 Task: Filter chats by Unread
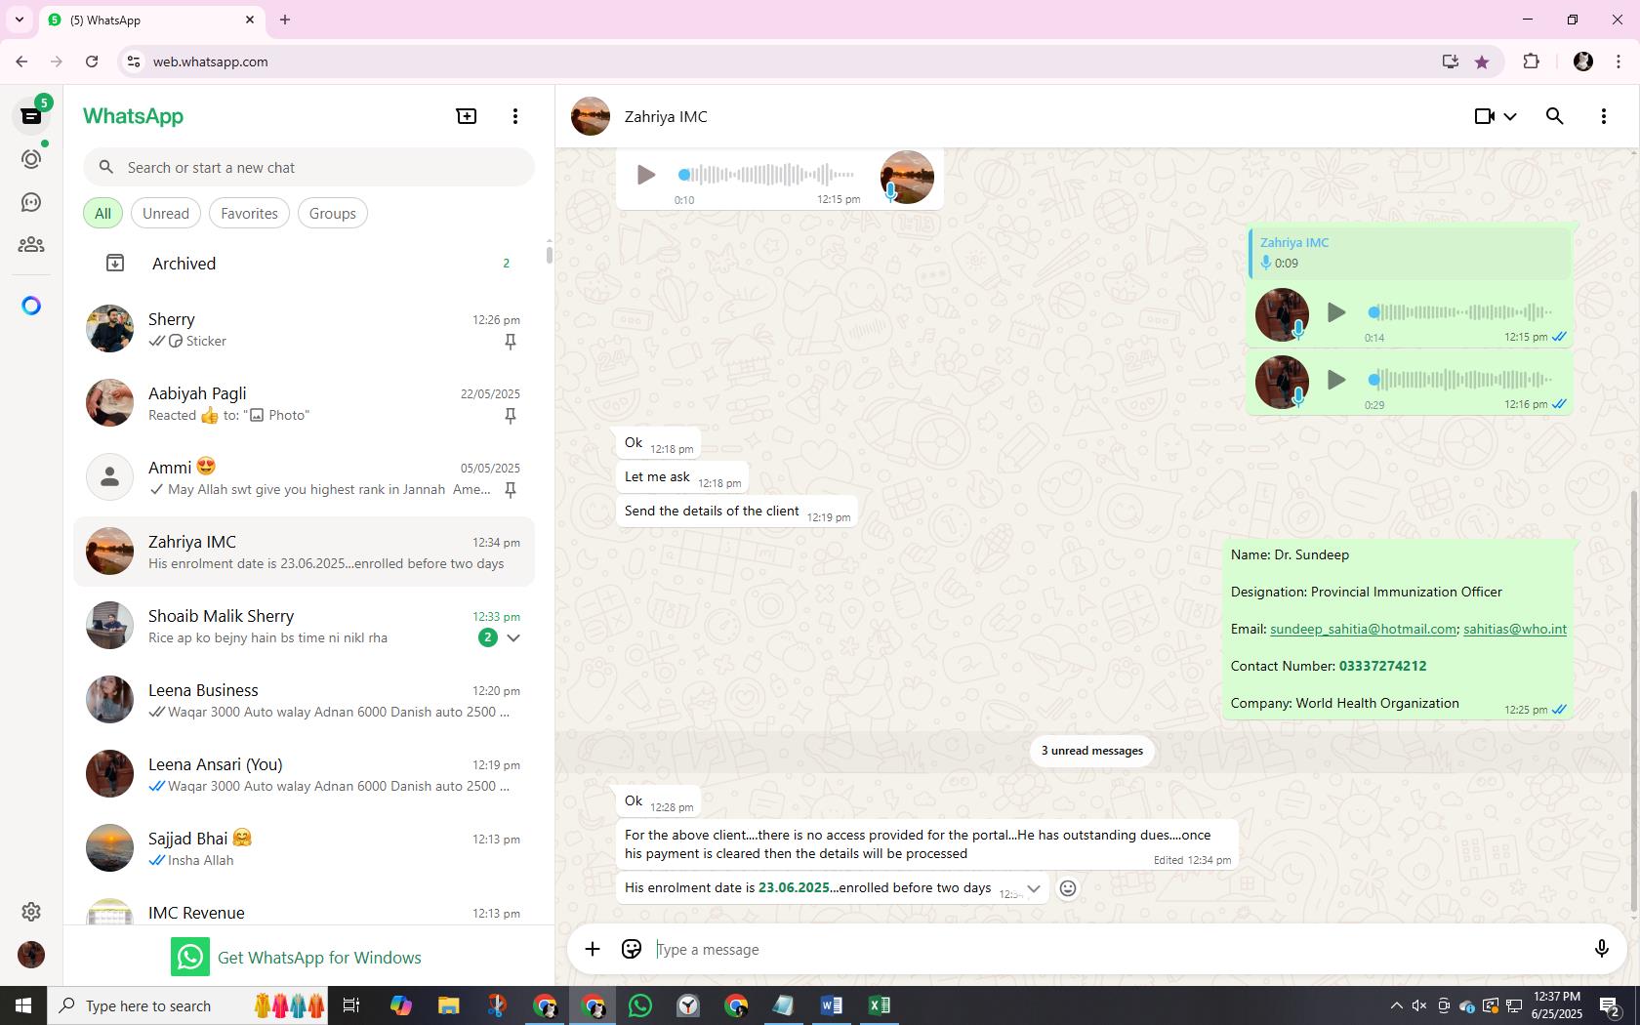(x=166, y=213)
